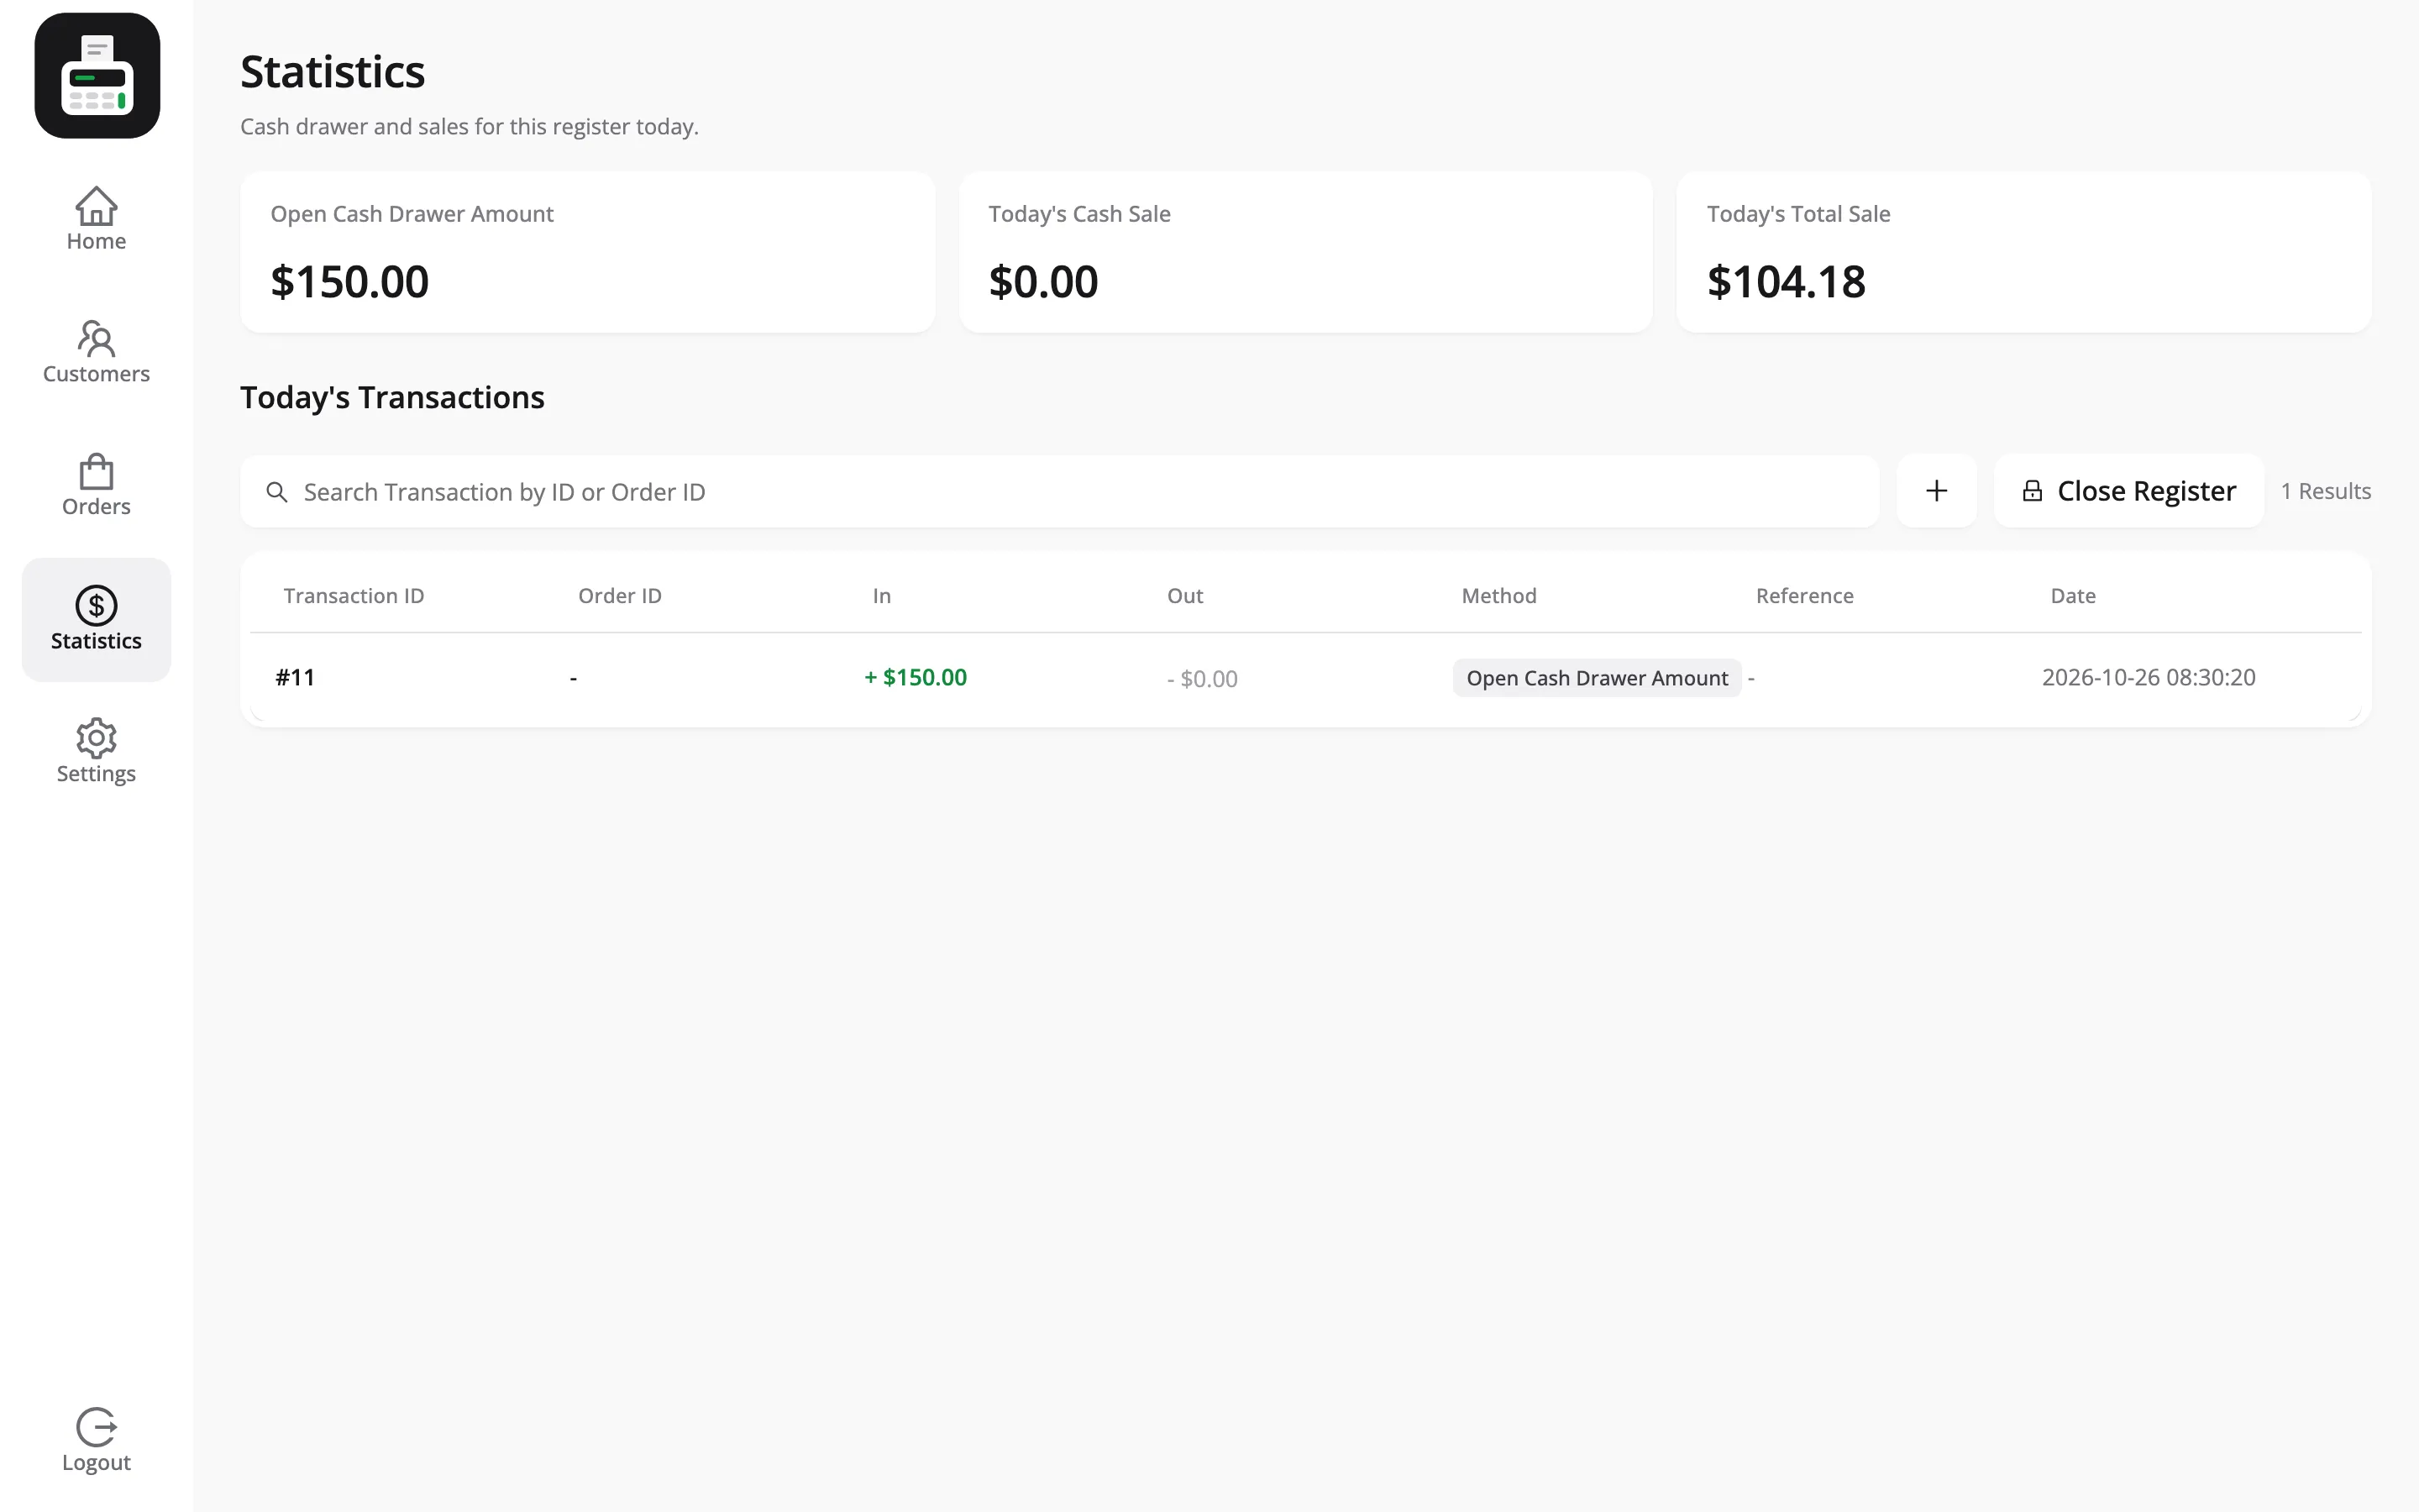Select transaction row #11
Viewport: 2419px width, 1512px height.
click(1305, 678)
